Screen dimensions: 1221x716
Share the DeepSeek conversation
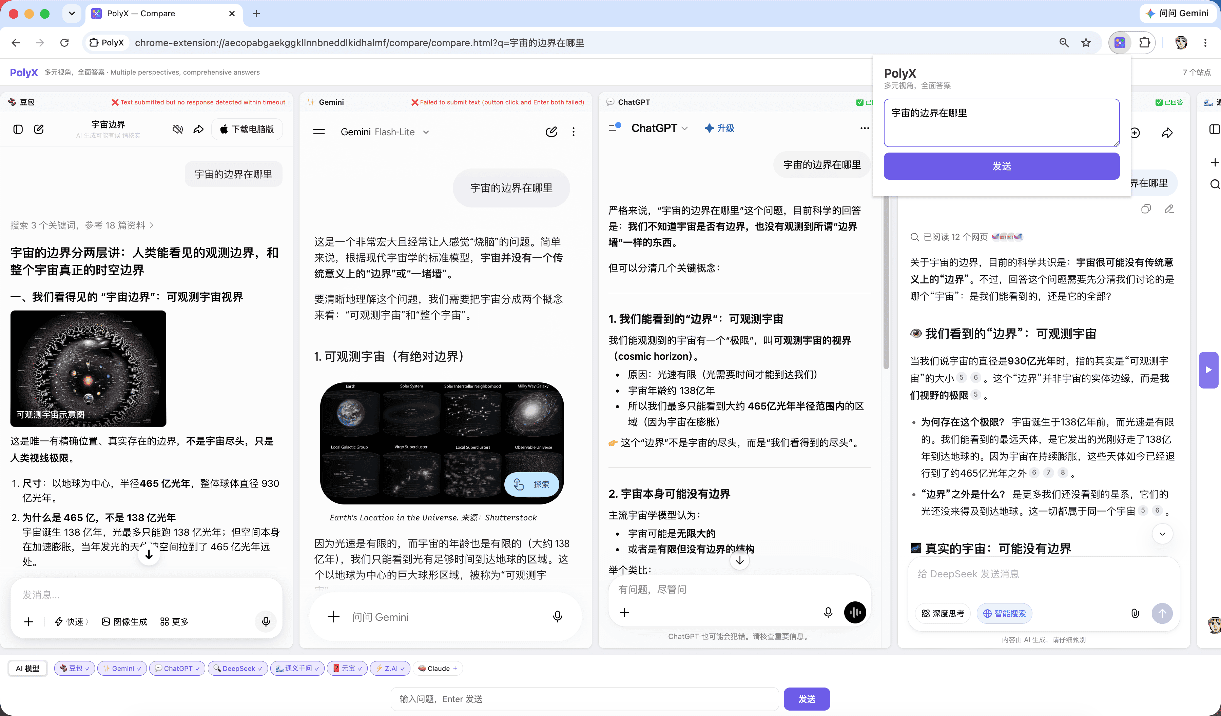[x=1167, y=133]
